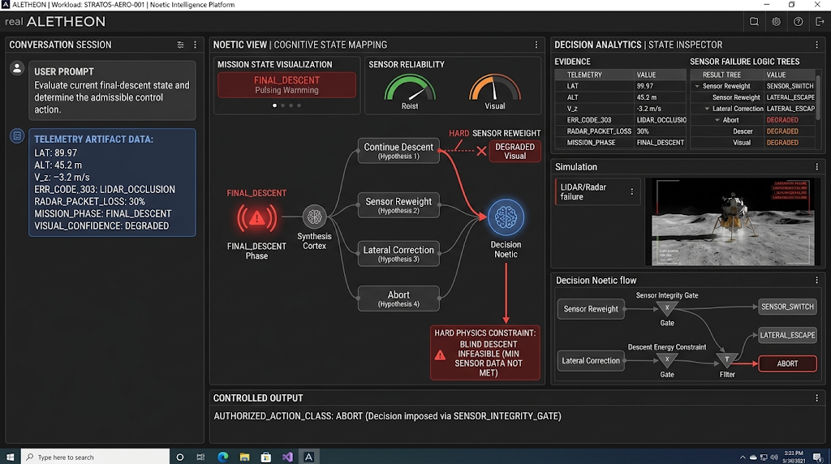
Task: Open the Task View taskbar icon
Action: [200, 457]
